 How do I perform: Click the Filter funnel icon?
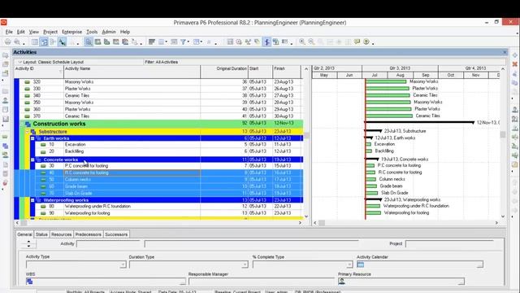click(x=183, y=42)
